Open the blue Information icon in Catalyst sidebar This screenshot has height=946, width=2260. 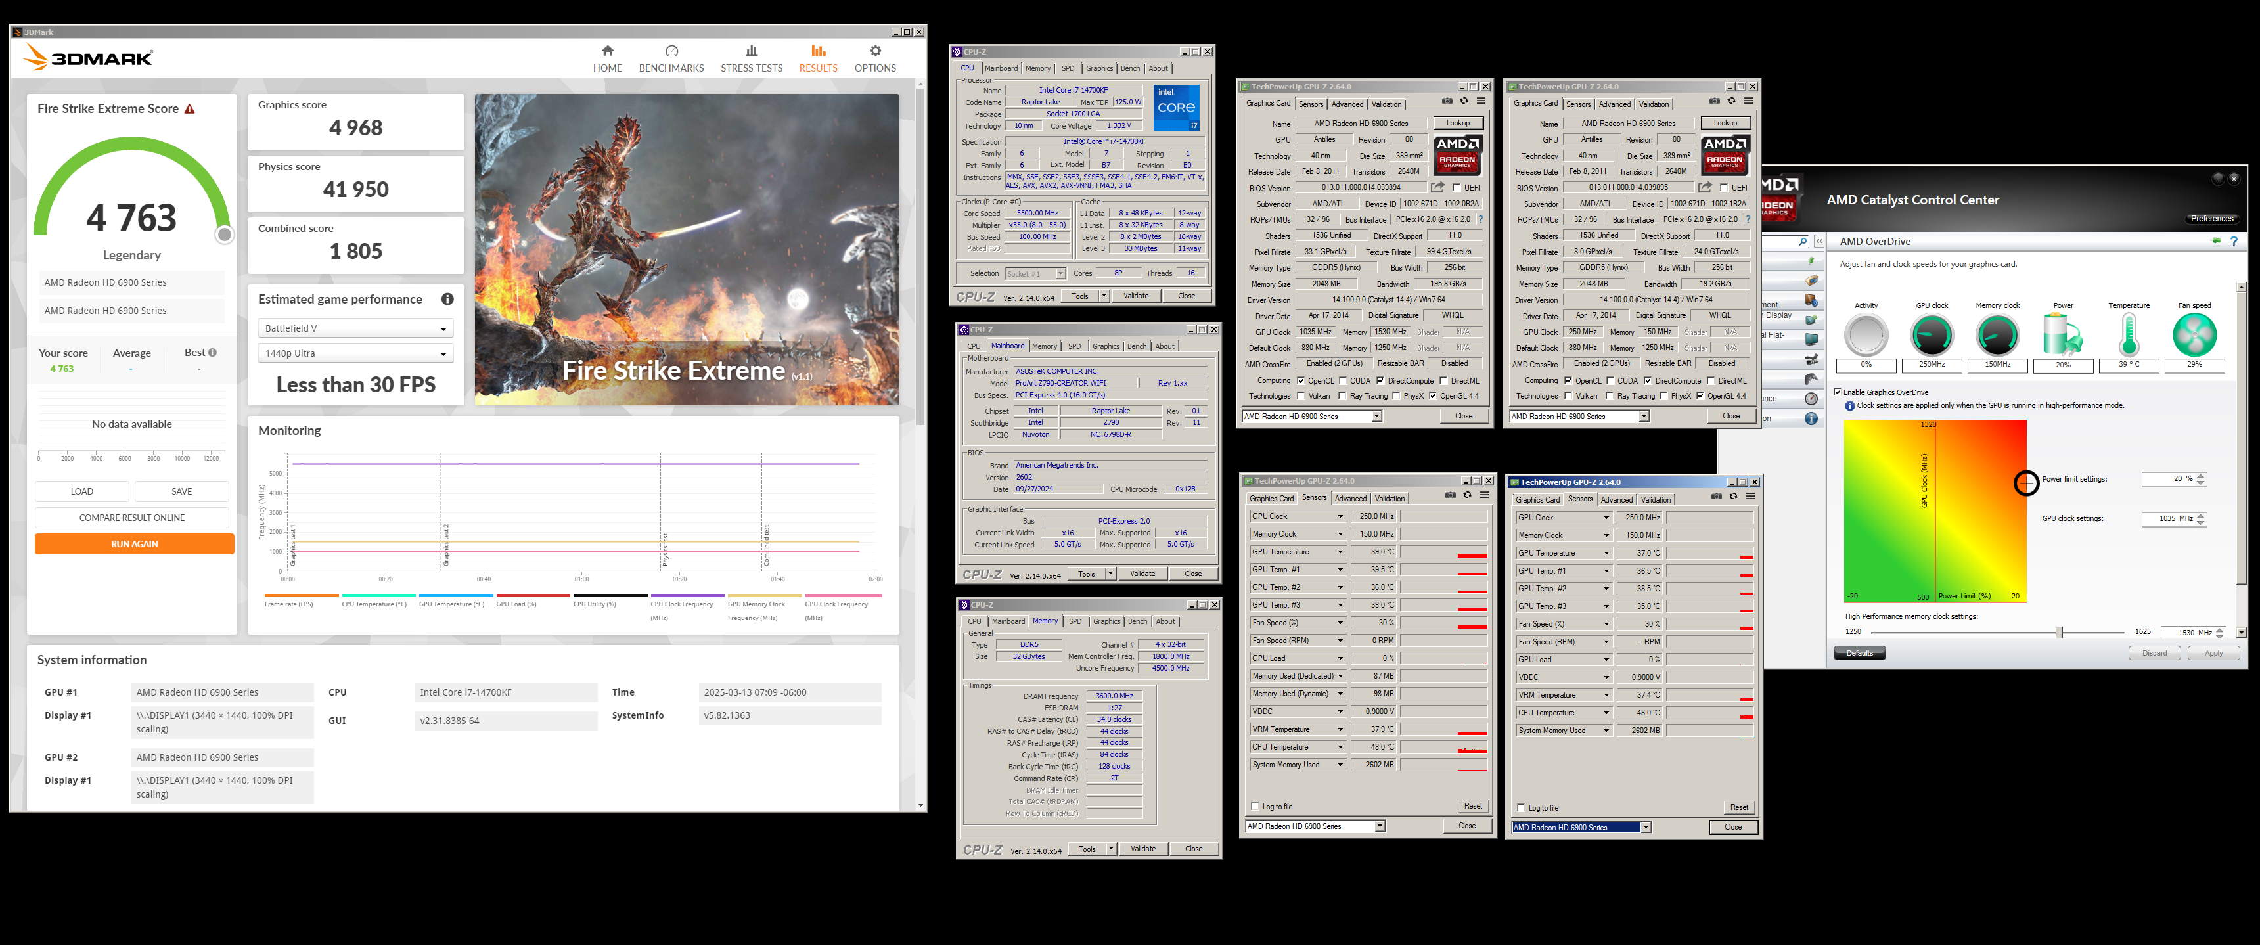point(1811,420)
